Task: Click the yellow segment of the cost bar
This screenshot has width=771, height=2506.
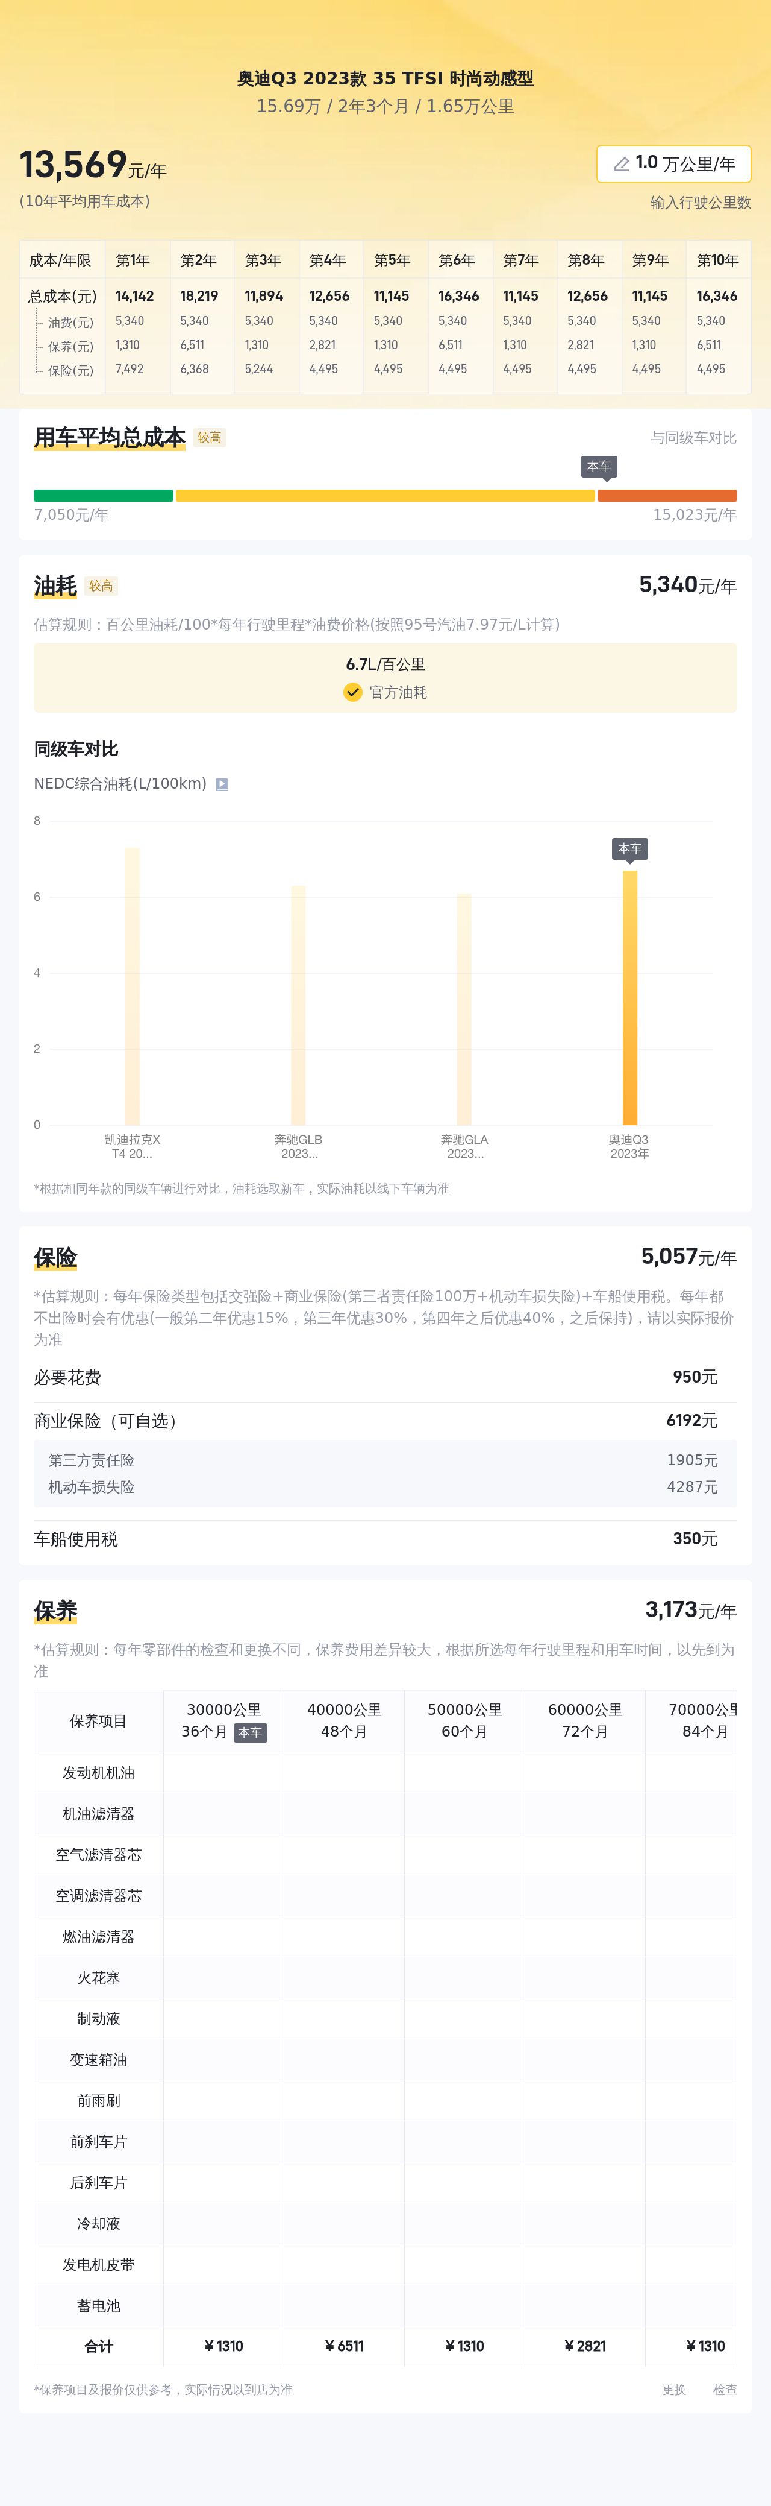Action: [385, 495]
